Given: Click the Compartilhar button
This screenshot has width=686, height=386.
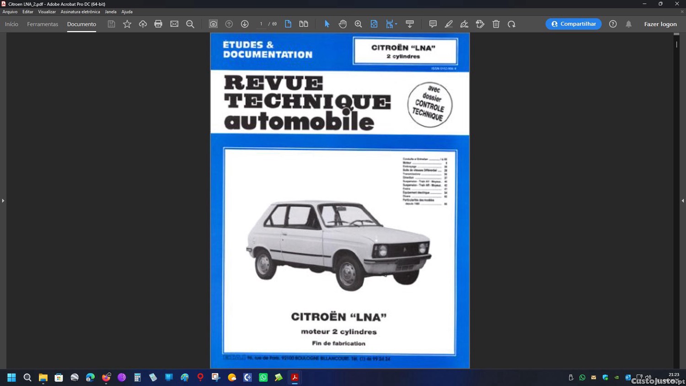Looking at the screenshot, I should 573,24.
